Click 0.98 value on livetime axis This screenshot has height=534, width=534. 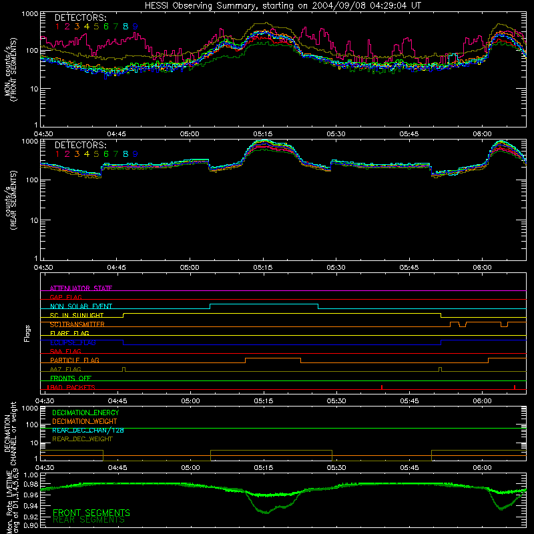tap(31, 485)
